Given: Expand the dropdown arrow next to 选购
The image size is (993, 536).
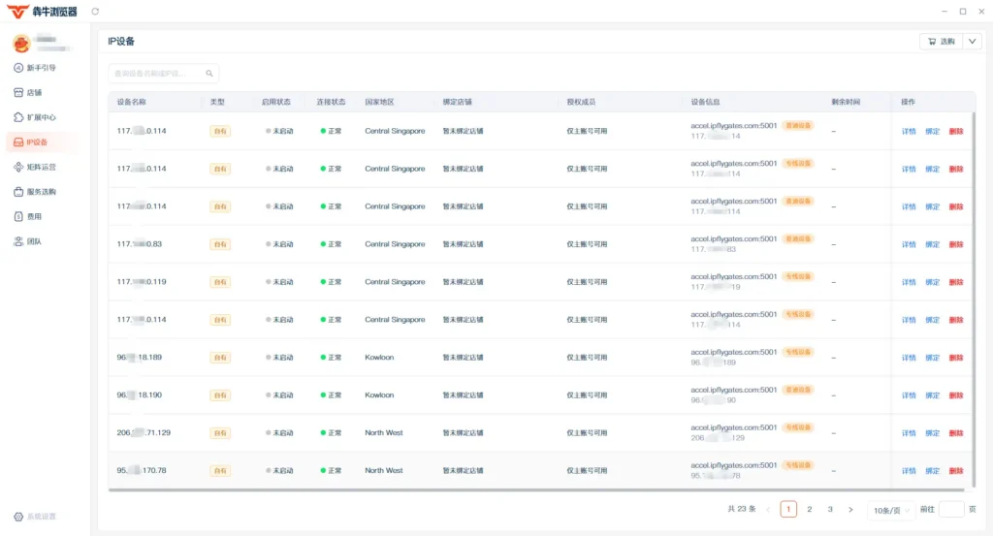Looking at the screenshot, I should coord(972,41).
